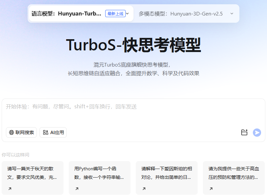Viewport: 267px width, 195px height.
Task: Open the AI应用 apps button
Action: 53,132
